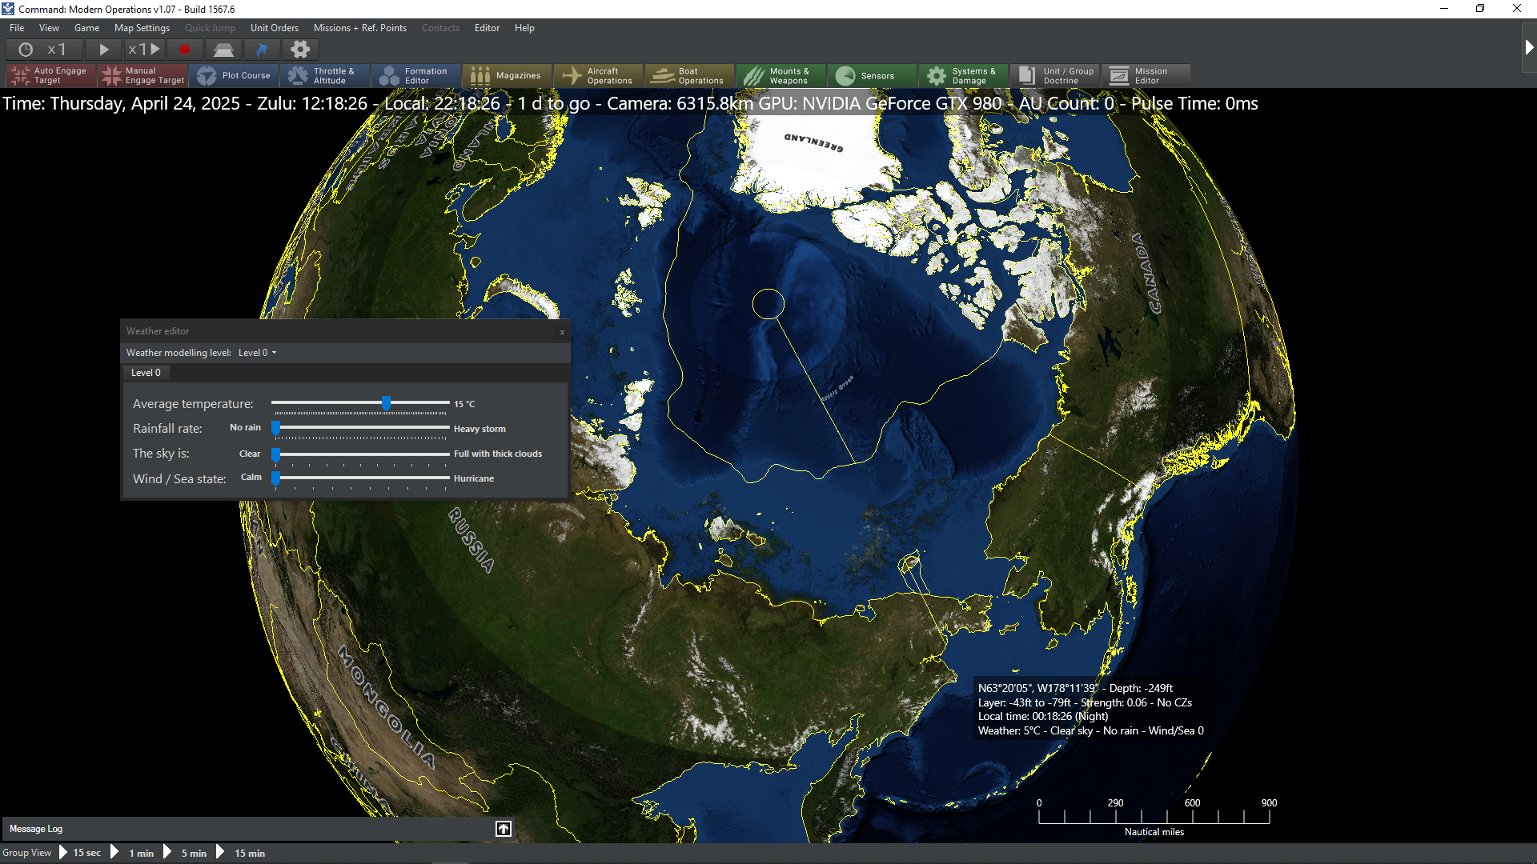
Task: Click the 15 °C temperature value
Action: coord(464,404)
